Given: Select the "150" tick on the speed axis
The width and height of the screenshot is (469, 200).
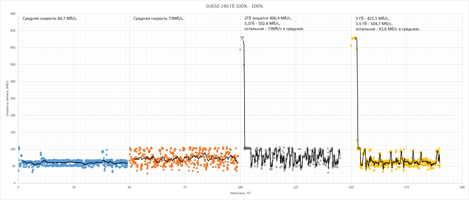Looking at the screenshot, I should (13, 132).
